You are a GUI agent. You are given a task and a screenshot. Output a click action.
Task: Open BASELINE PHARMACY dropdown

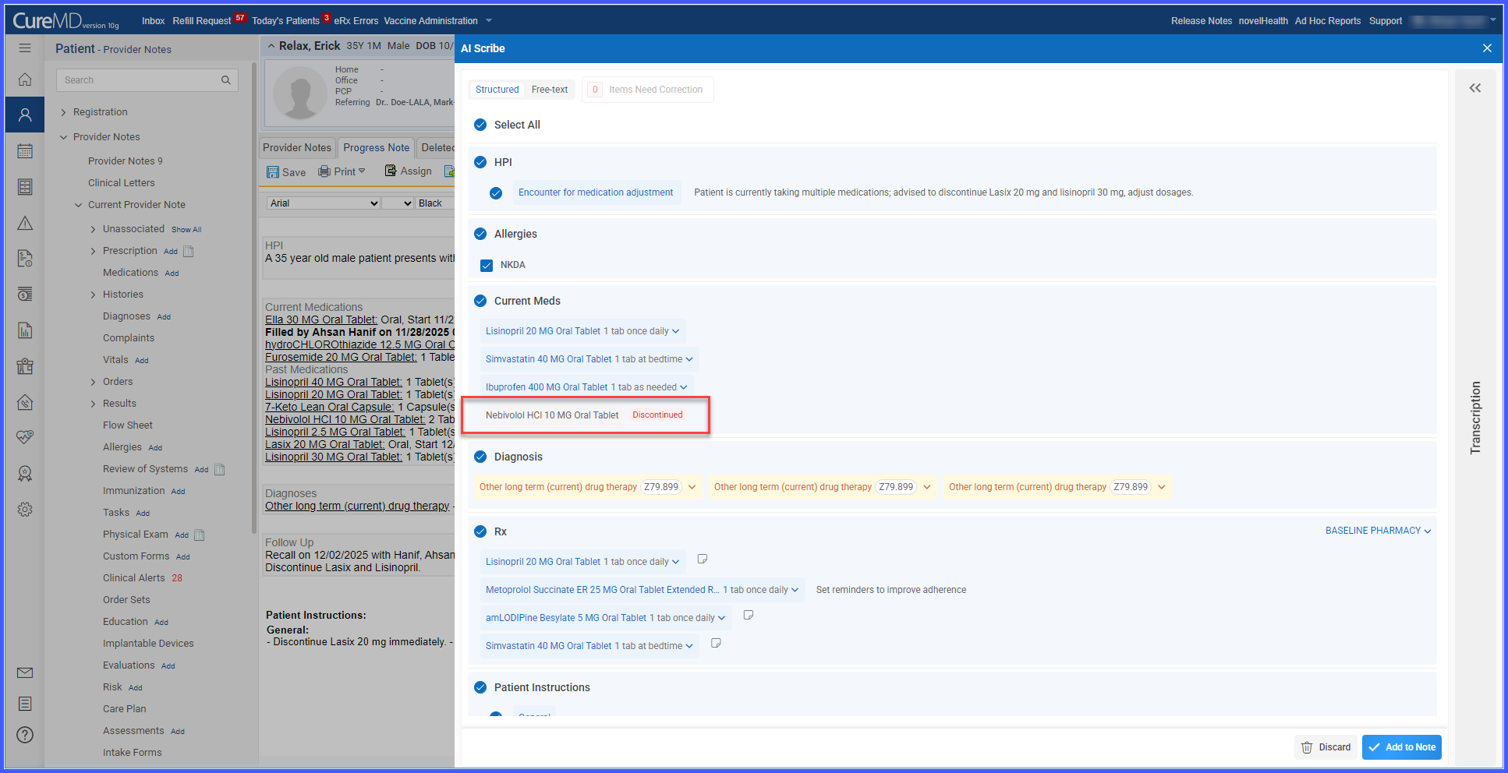pos(1378,531)
